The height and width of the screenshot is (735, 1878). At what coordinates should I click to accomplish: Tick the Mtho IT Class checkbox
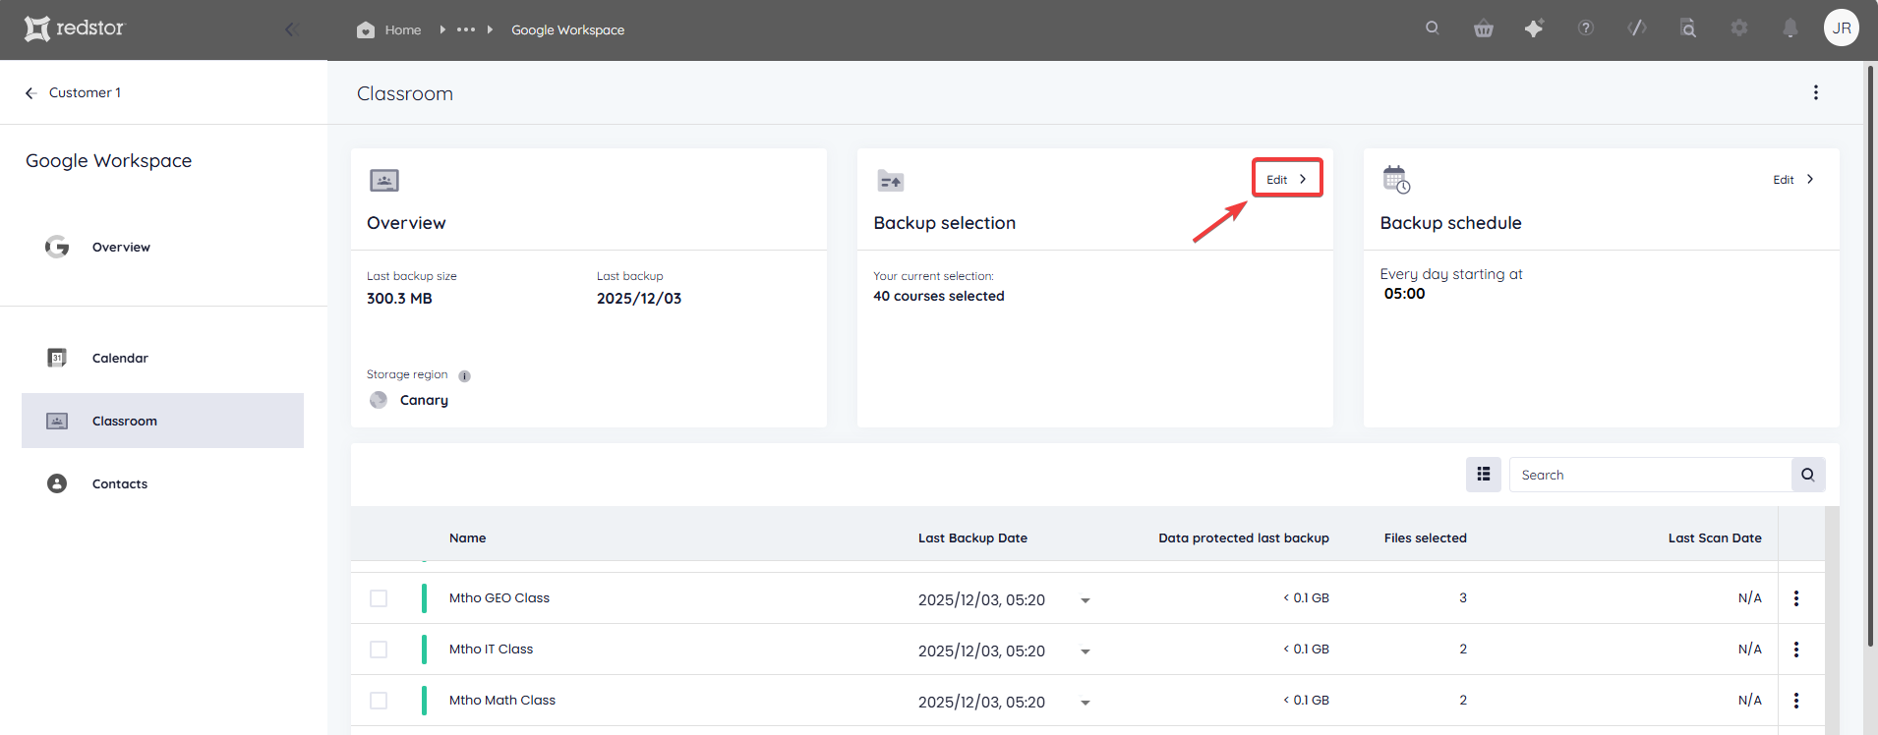379,650
